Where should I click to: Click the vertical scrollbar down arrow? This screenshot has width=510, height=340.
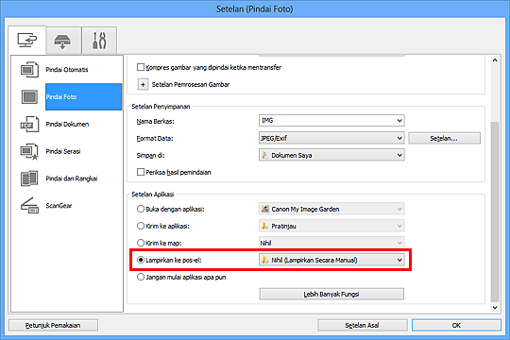tap(495, 308)
